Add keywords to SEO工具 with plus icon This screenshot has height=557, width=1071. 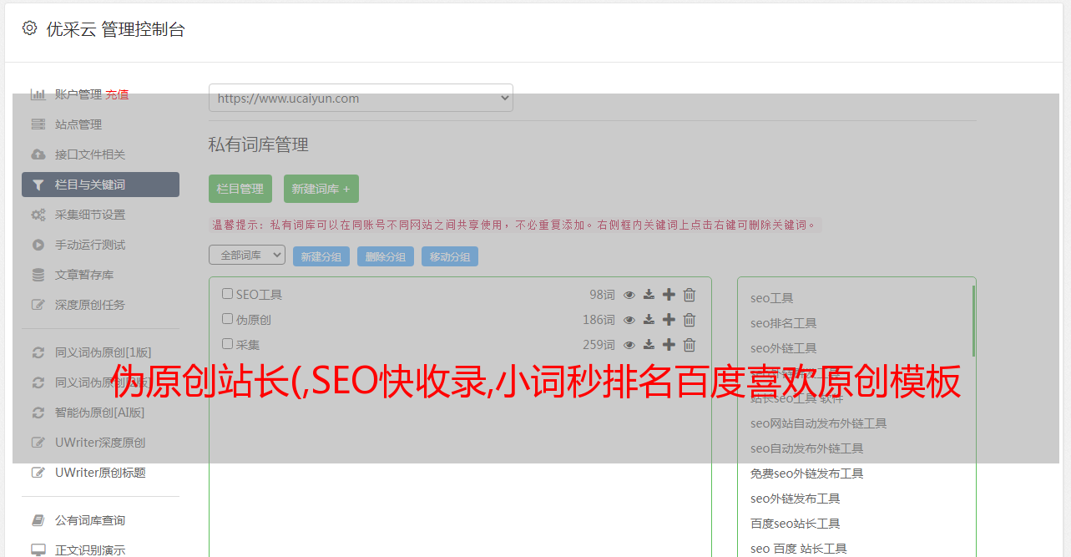669,295
